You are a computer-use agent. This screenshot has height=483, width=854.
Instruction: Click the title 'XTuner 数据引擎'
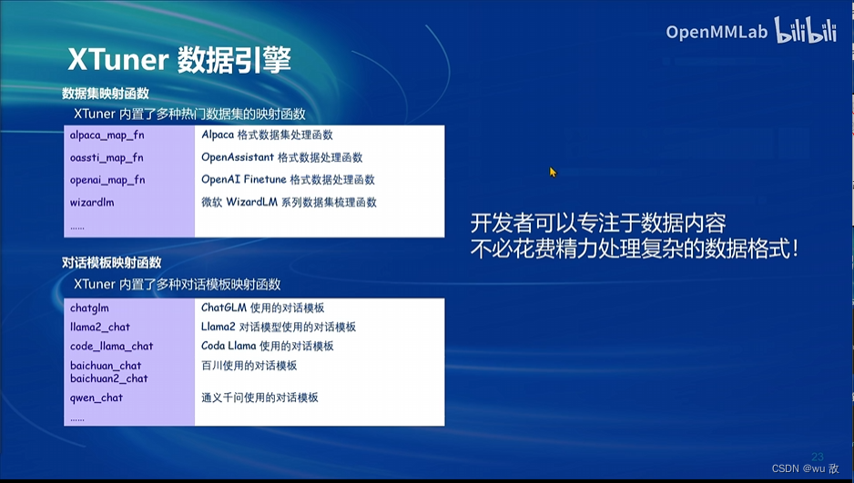pos(179,60)
